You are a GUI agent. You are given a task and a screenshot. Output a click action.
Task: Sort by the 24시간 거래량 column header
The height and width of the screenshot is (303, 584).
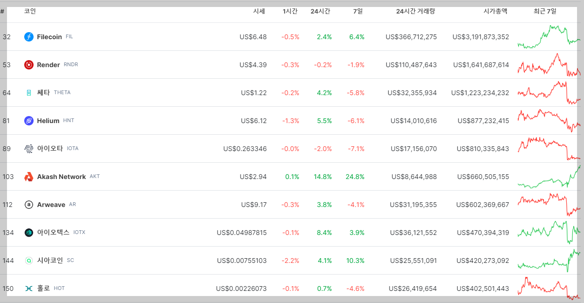pos(415,11)
